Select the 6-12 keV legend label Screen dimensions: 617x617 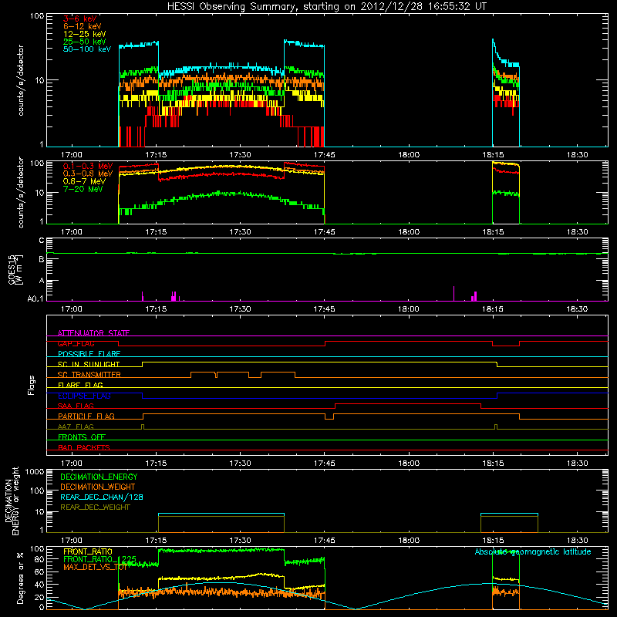tap(83, 26)
